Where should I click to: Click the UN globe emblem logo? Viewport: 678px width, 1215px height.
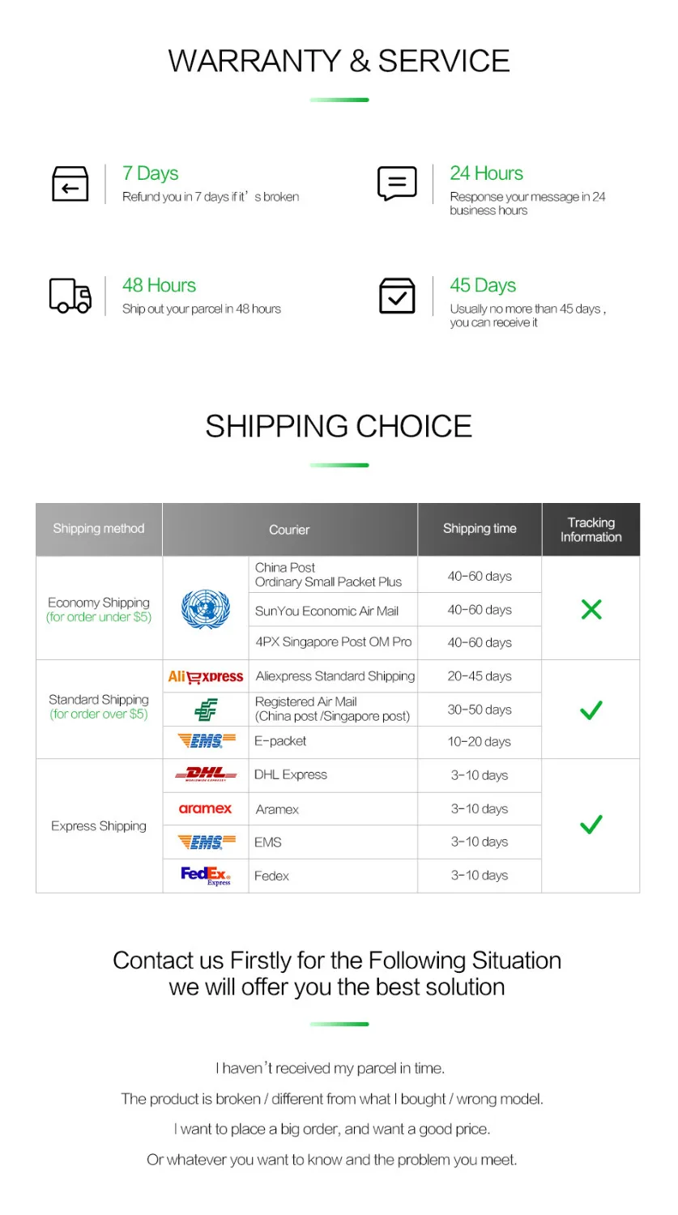206,609
